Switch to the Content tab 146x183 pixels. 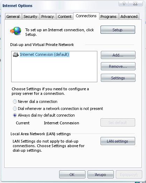(65, 17)
